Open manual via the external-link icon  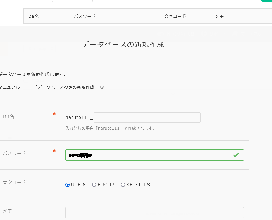coord(102,87)
